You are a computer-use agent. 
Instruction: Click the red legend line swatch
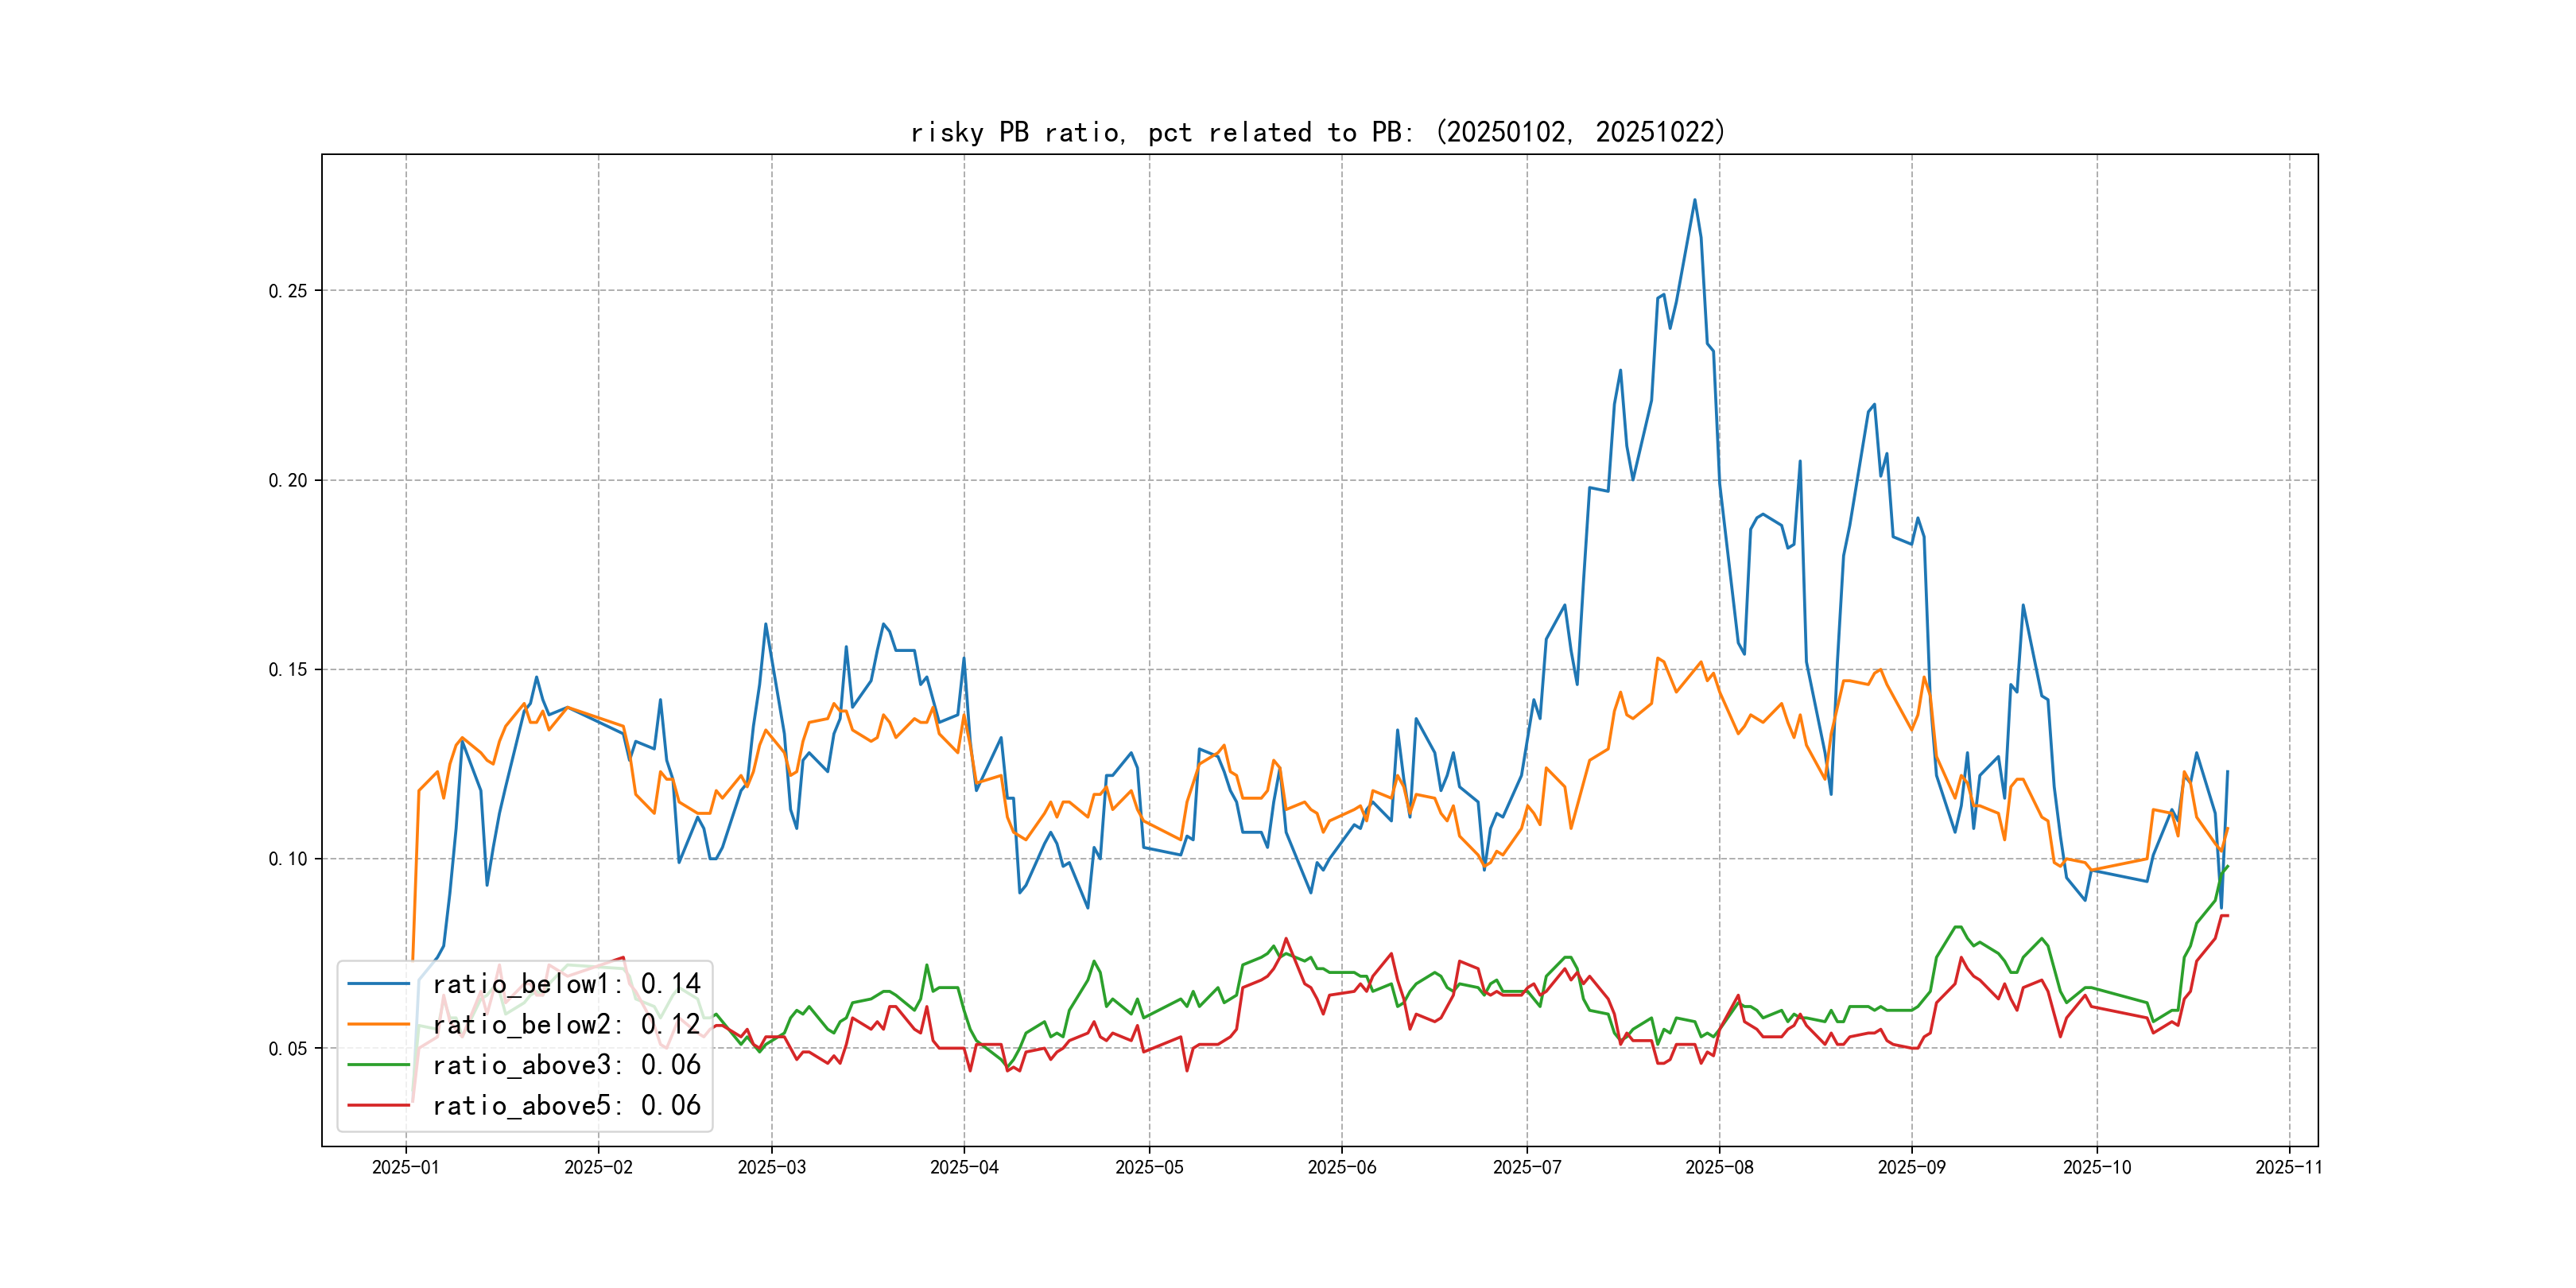[x=379, y=1105]
